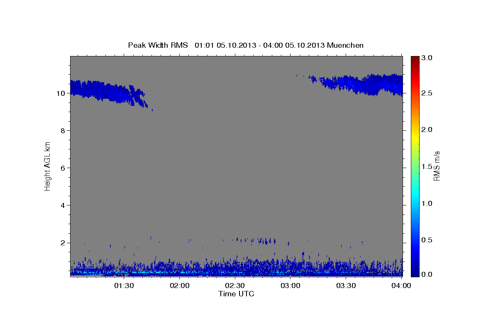Click the 03:30 time tick label

(347, 286)
